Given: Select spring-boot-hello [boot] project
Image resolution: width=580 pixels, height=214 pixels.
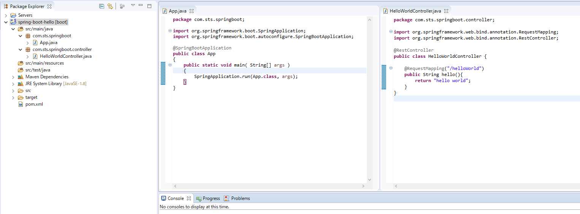Looking at the screenshot, I should [43, 22].
